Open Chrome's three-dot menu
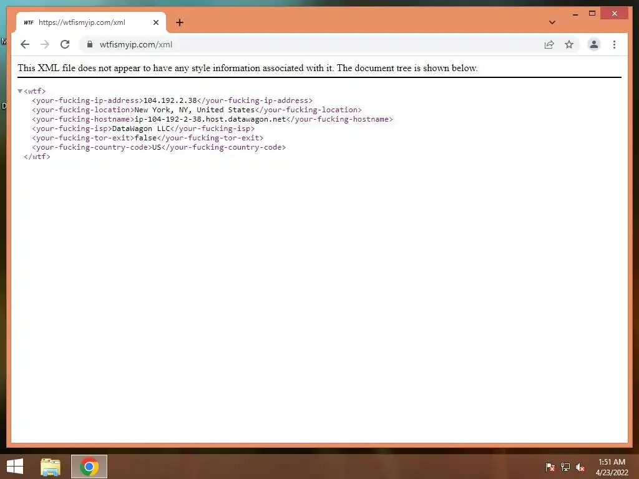The height and width of the screenshot is (479, 639). (x=614, y=44)
